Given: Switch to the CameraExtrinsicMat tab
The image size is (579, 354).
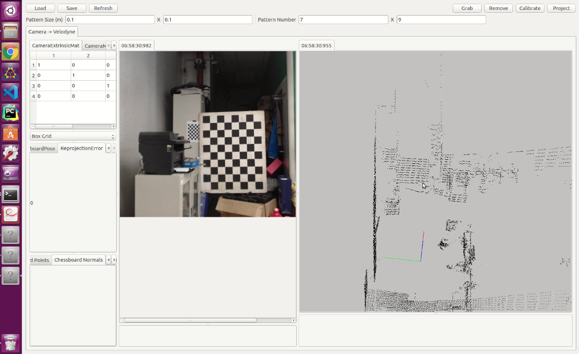Looking at the screenshot, I should pyautogui.click(x=56, y=46).
